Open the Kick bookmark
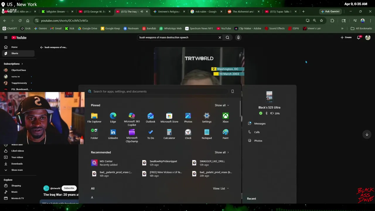 (70, 28)
